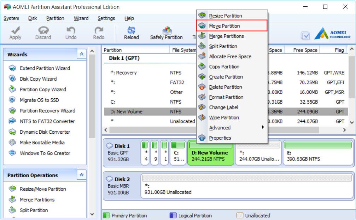This screenshot has height=220, width=356.
Task: Choose Wipe Partition in context menu
Action: 232,118
